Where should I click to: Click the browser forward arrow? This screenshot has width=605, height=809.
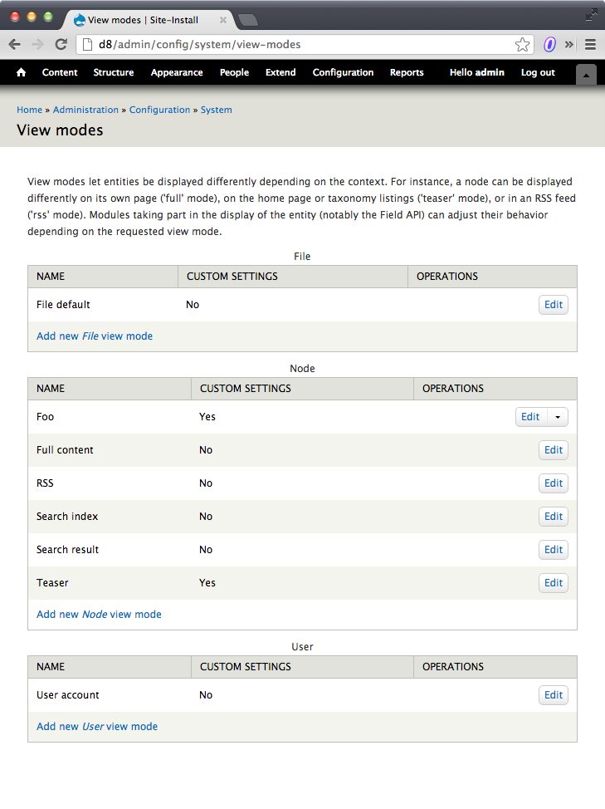(37, 45)
